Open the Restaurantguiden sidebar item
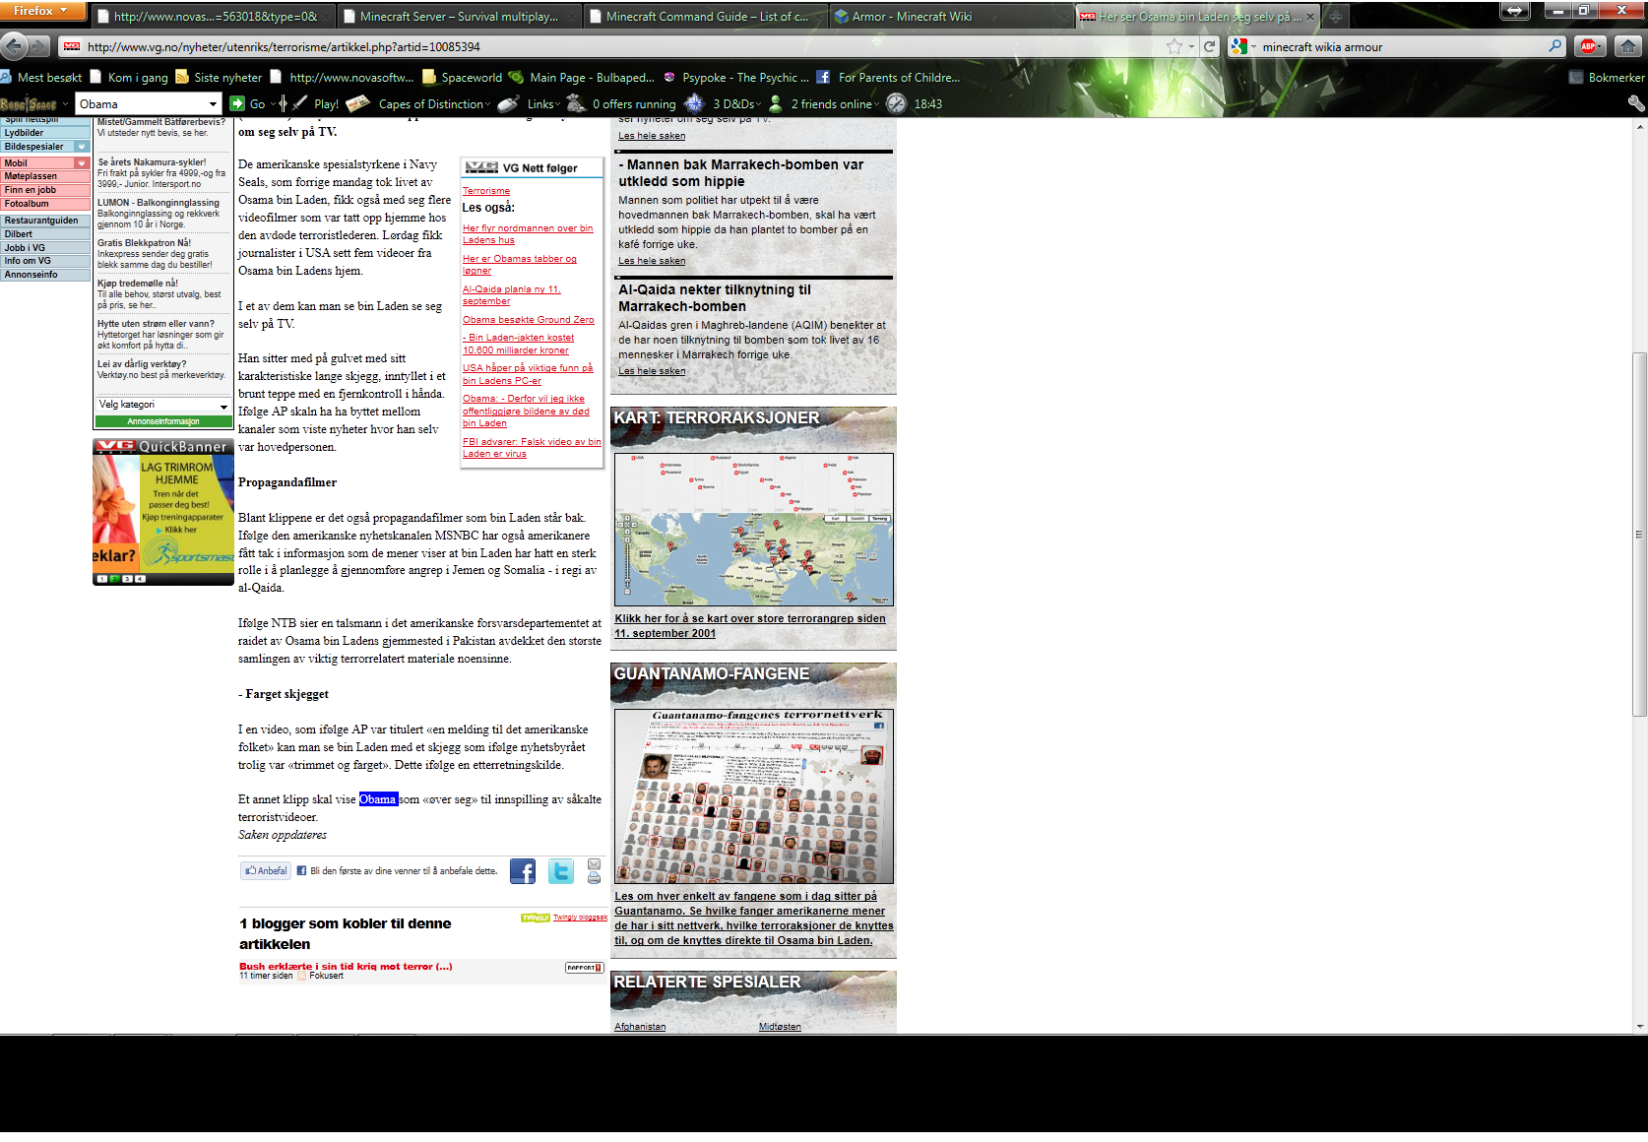1648x1142 pixels. (x=45, y=221)
